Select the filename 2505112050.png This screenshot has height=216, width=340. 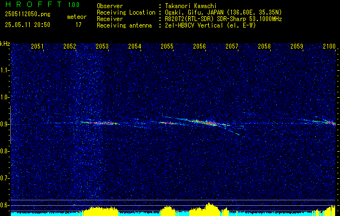[28, 15]
